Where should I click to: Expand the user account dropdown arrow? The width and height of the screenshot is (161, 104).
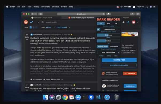click(137, 22)
